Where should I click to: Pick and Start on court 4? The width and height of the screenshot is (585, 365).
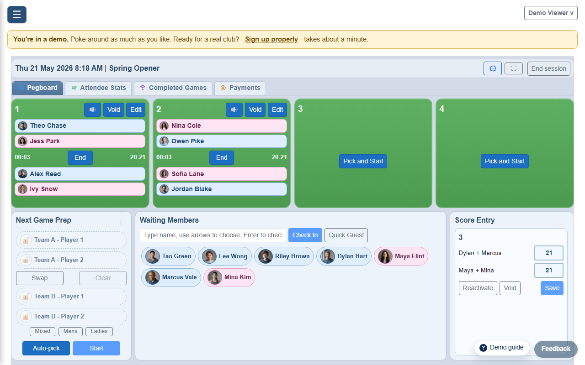pos(505,161)
